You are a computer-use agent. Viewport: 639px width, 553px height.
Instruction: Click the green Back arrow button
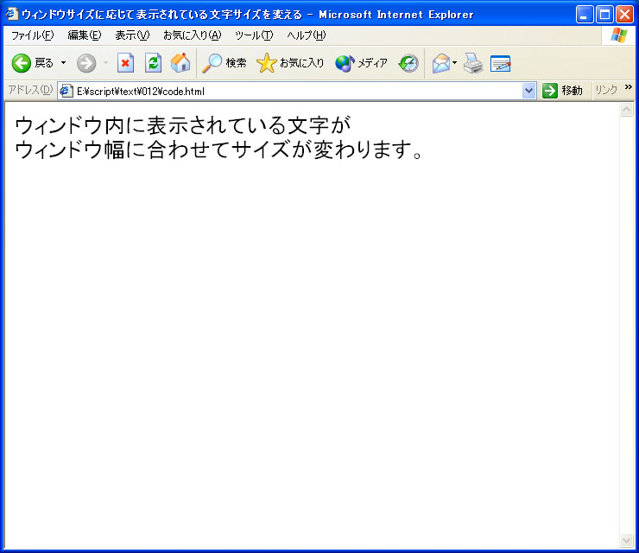[x=32, y=63]
